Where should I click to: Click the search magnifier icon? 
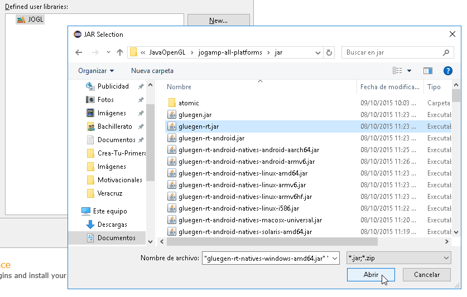(x=446, y=53)
